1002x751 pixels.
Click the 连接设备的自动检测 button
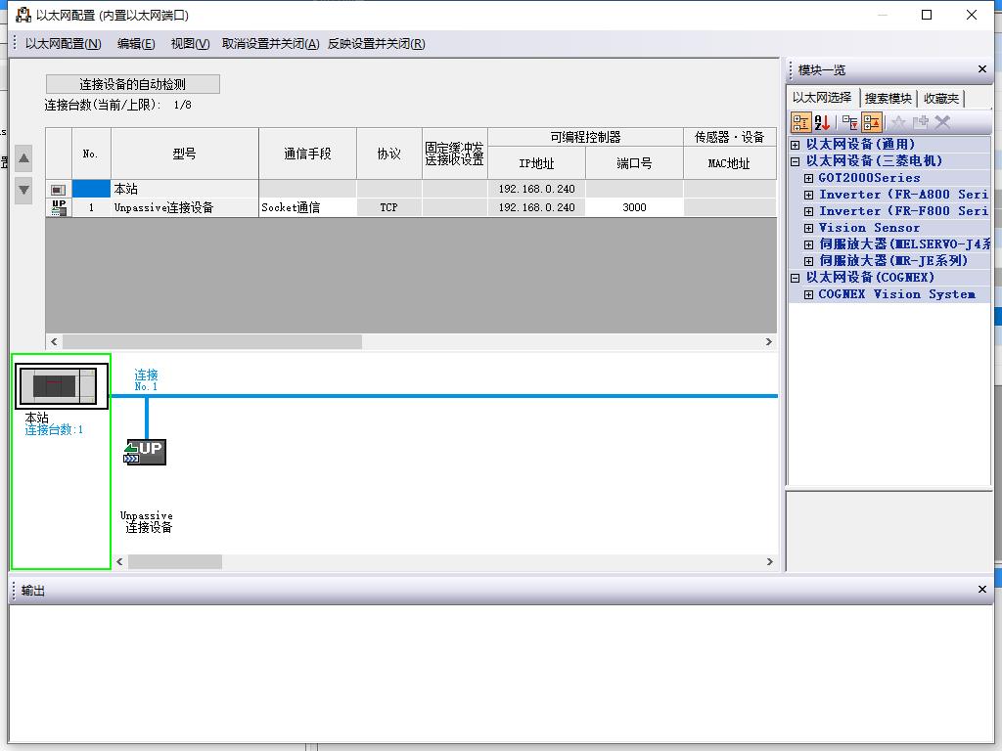pos(132,84)
